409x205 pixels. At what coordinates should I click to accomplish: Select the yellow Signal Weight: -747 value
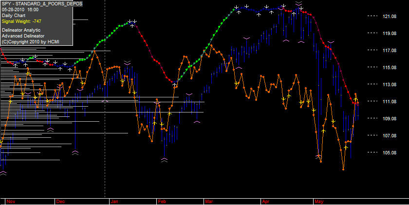click(x=21, y=21)
